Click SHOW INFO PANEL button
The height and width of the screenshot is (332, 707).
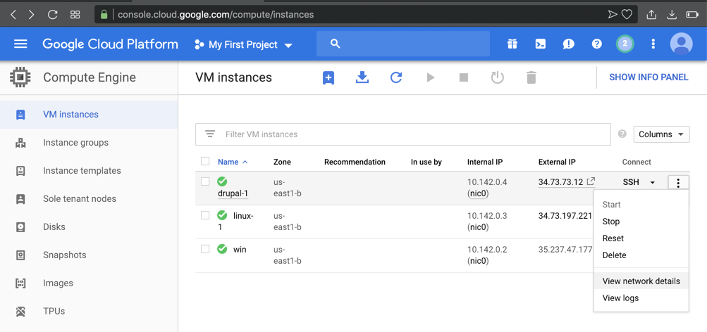(648, 77)
